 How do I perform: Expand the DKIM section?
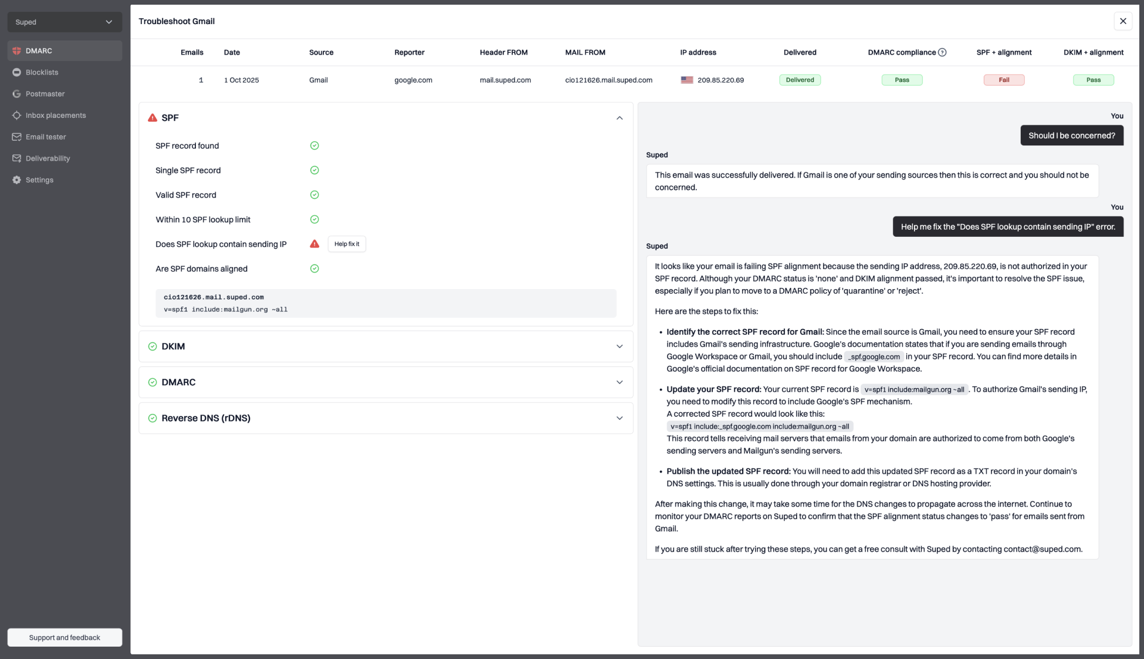pos(620,347)
